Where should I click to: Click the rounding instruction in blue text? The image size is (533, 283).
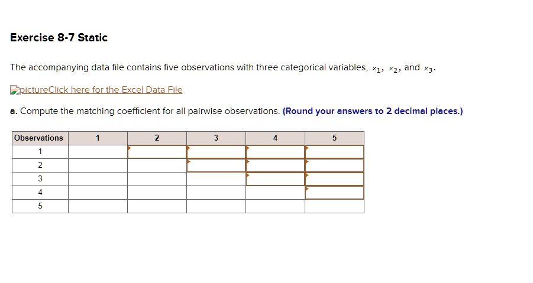373,111
